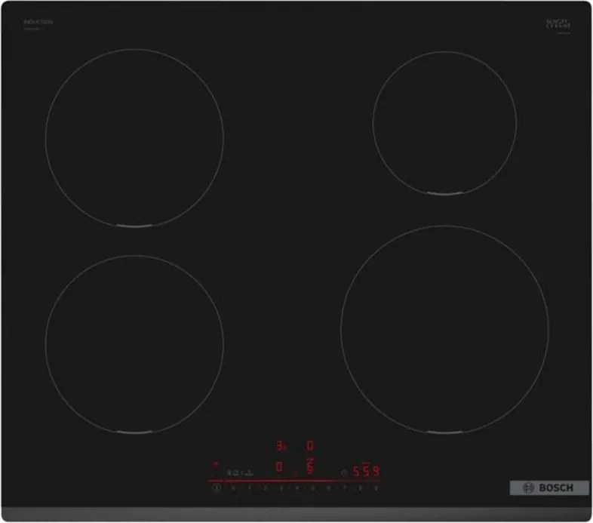Set power level 5 on the number scale
593x523 pixels.
pyautogui.click(x=312, y=488)
